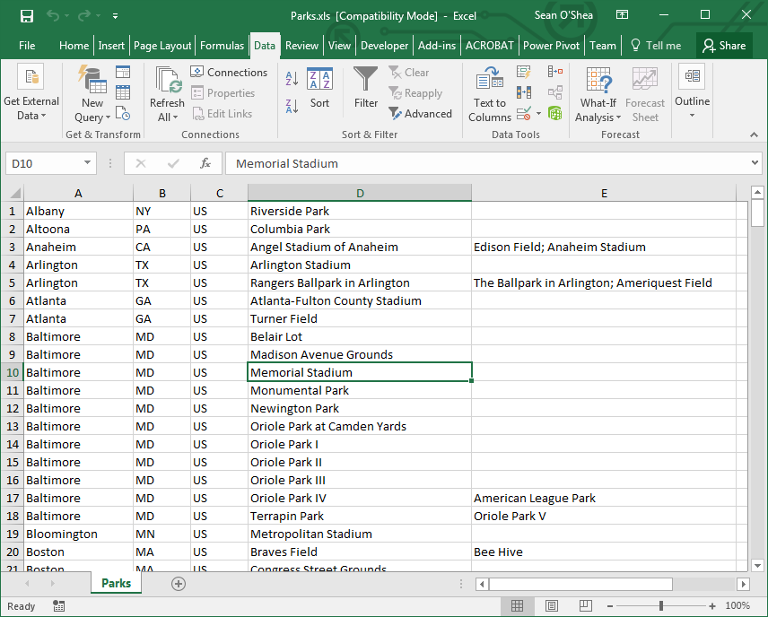
Task: Click Remove Duplicates icon
Action: pos(524,92)
